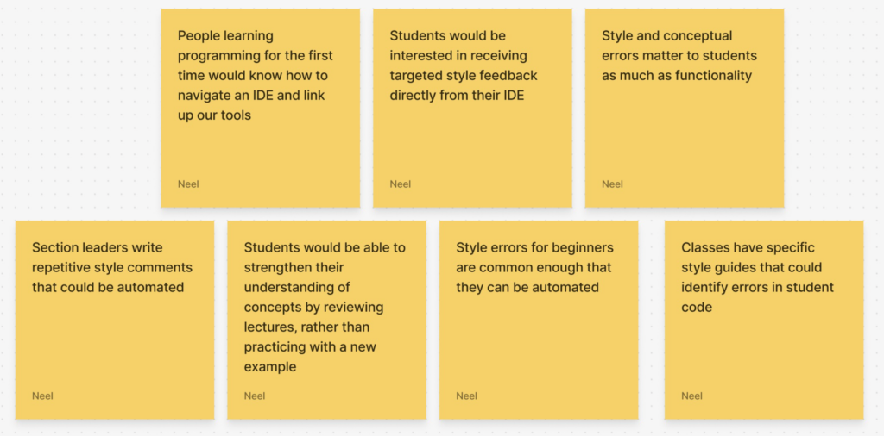Select the class style guides note

point(763,320)
